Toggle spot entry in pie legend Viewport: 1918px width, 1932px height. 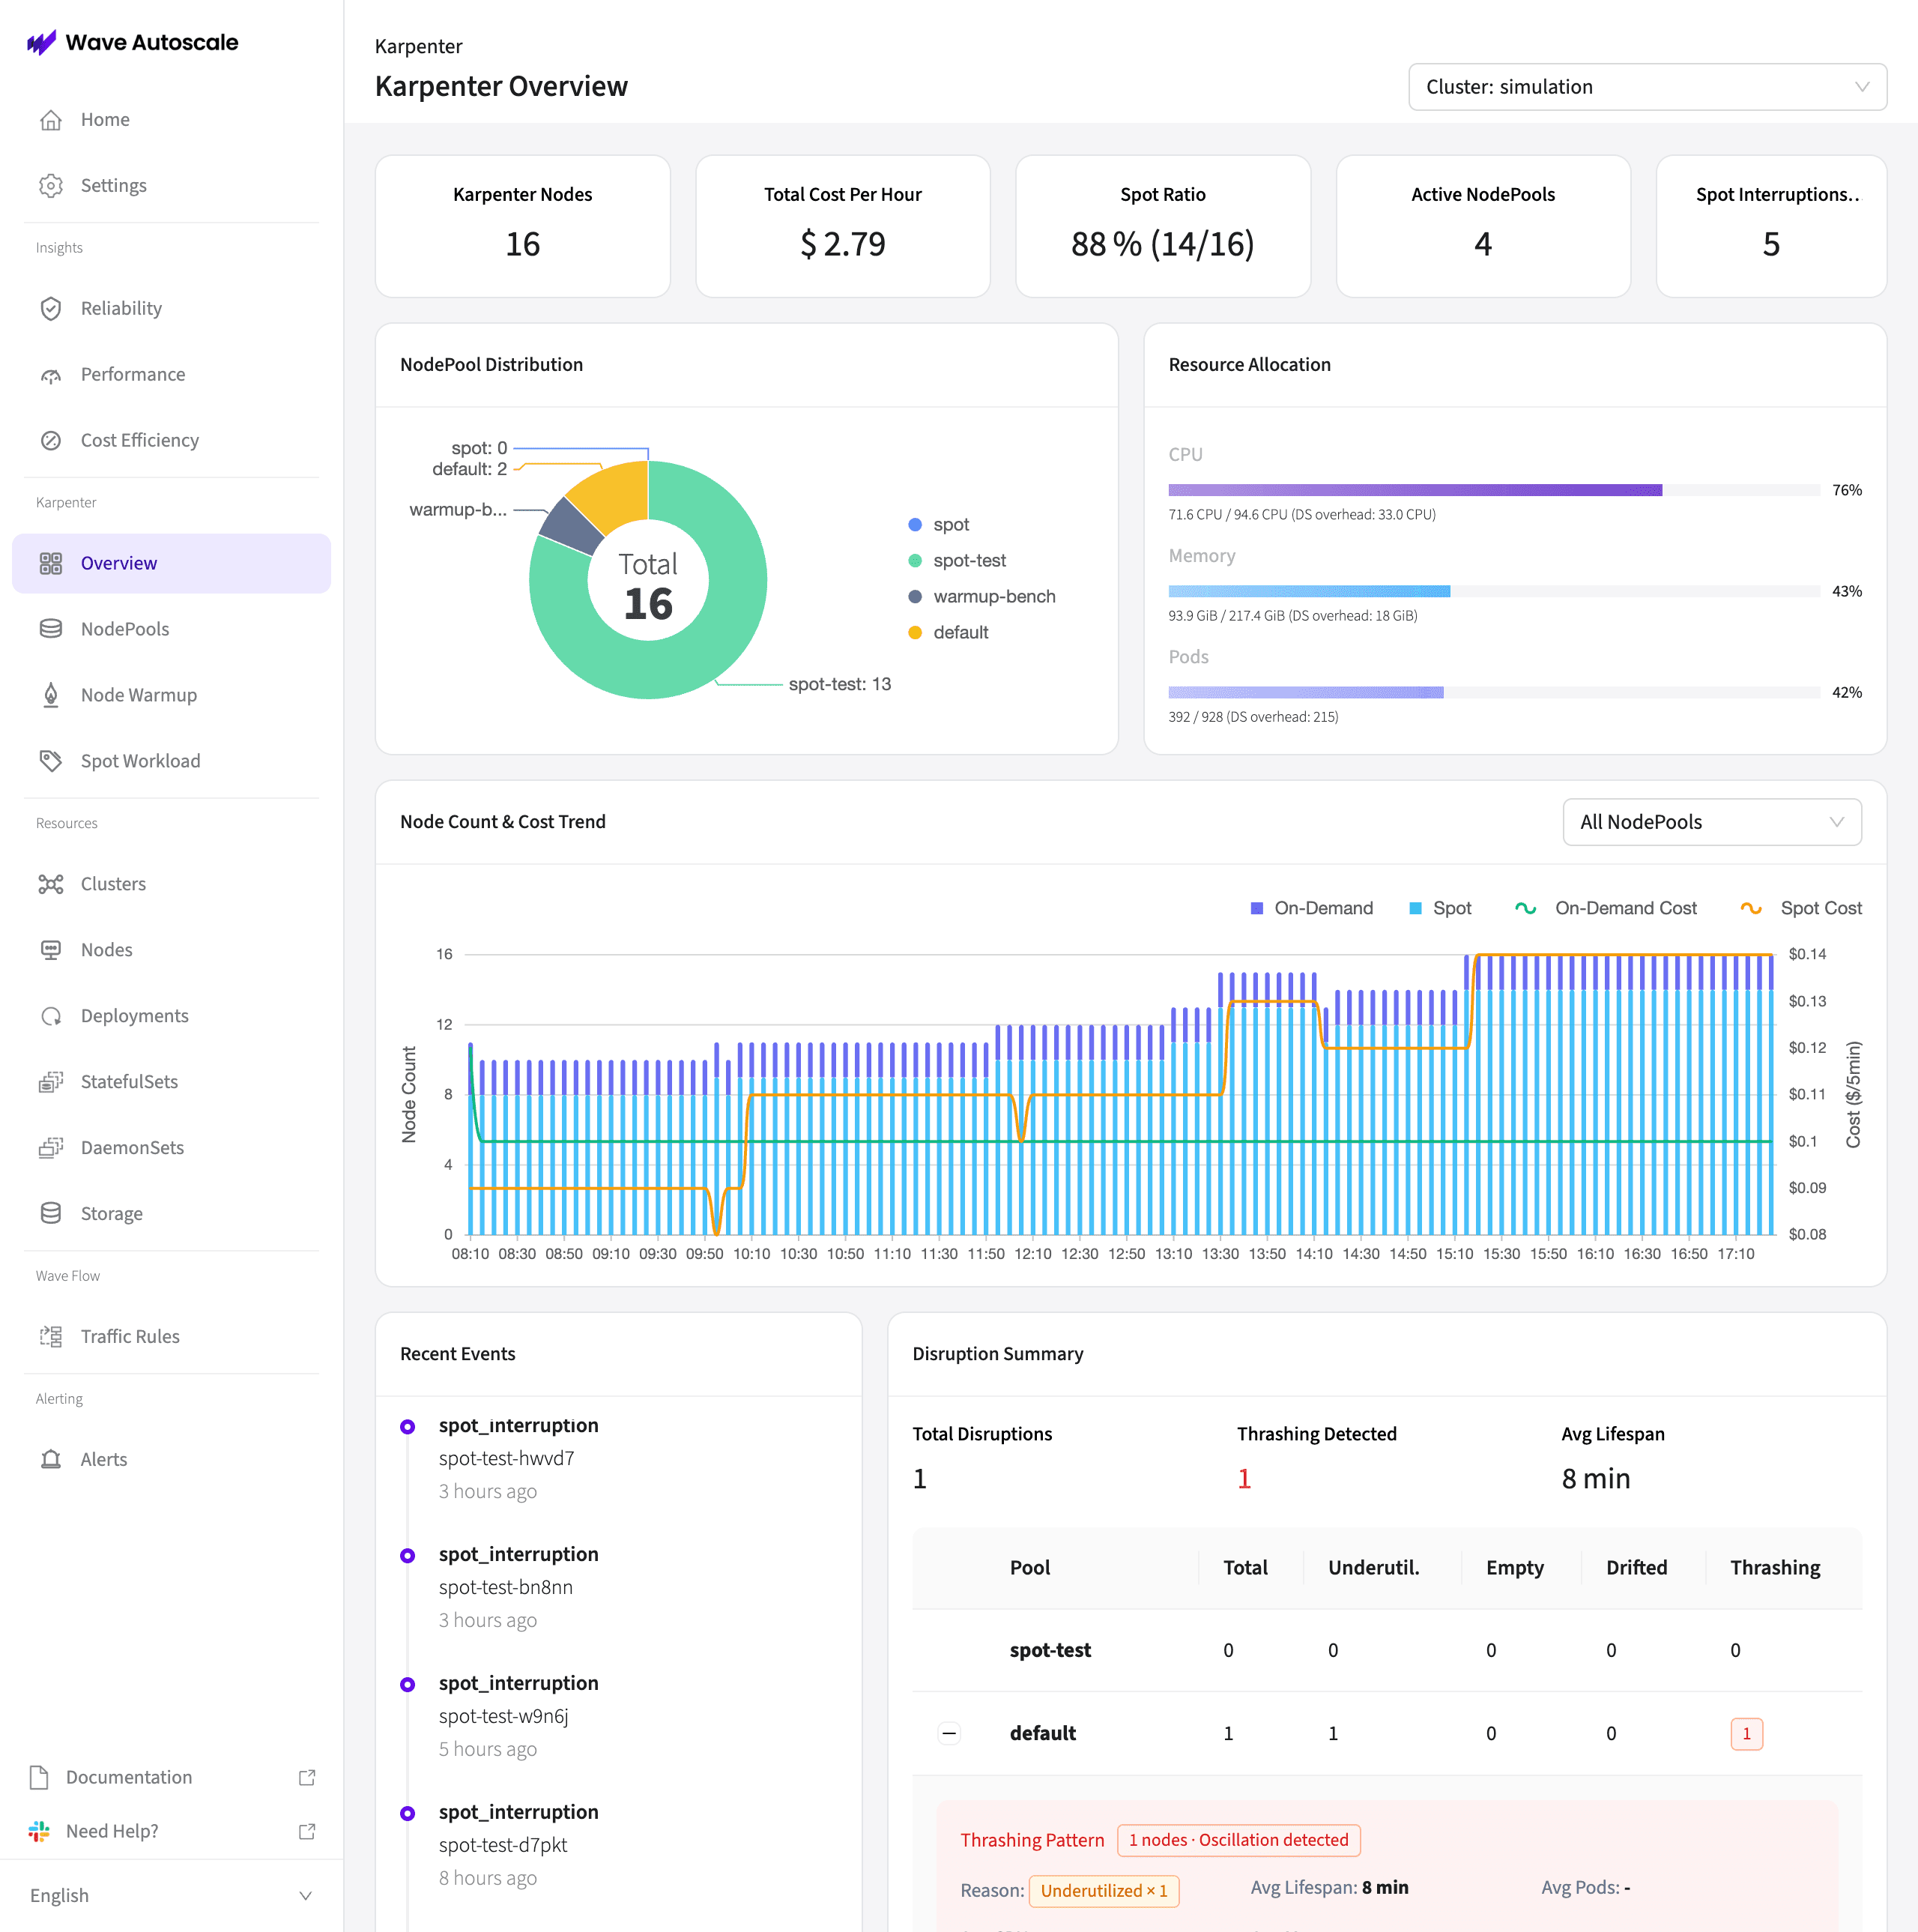point(940,526)
